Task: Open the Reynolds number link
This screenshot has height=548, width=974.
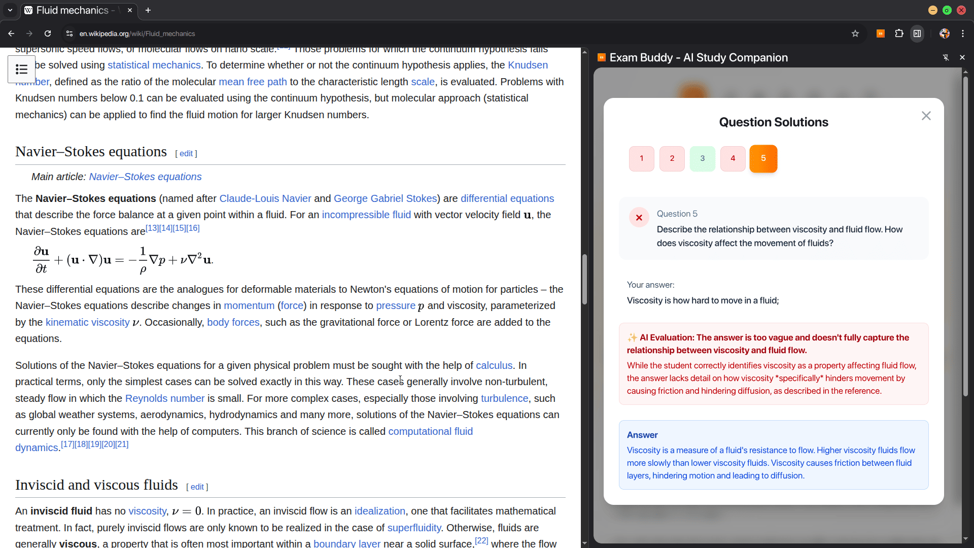Action: 164,398
